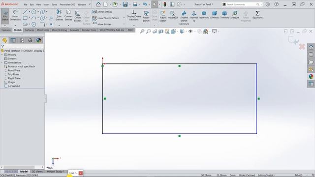Toggle Instant2D
The image size is (315, 177).
[x=173, y=15]
